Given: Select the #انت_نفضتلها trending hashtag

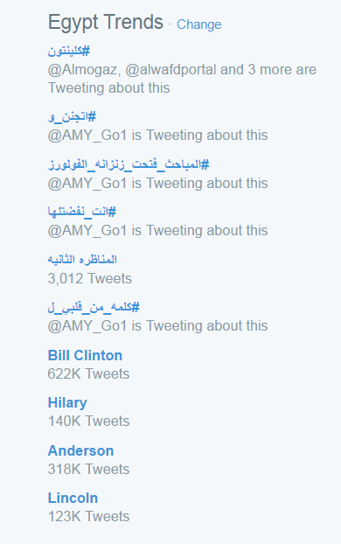Looking at the screenshot, I should [x=82, y=212].
